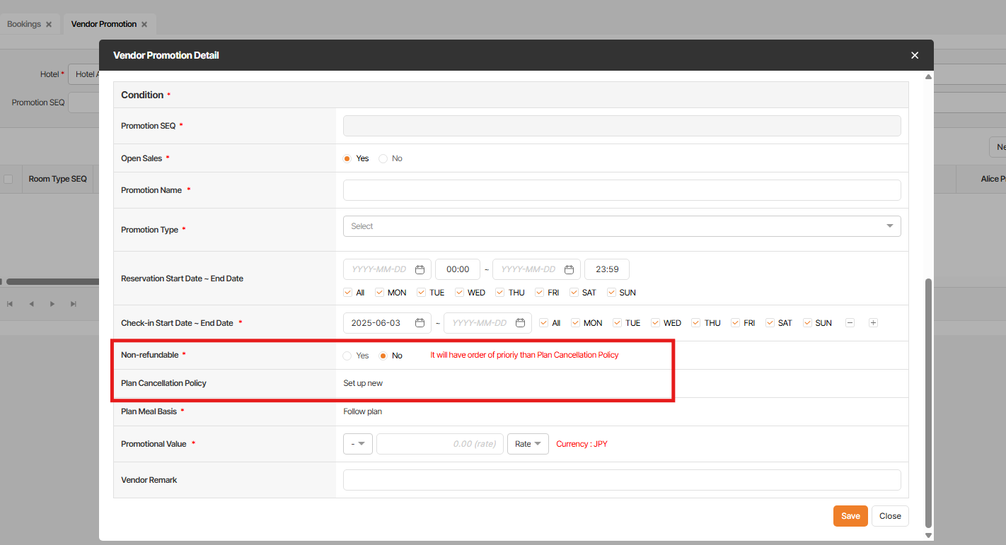
Task: Toggle WED checkbox in Check-in date row
Action: 656,323
